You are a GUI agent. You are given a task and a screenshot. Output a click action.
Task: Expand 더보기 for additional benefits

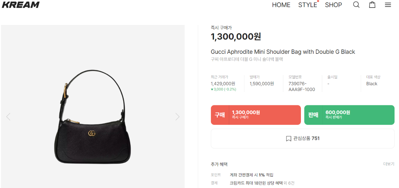389,164
